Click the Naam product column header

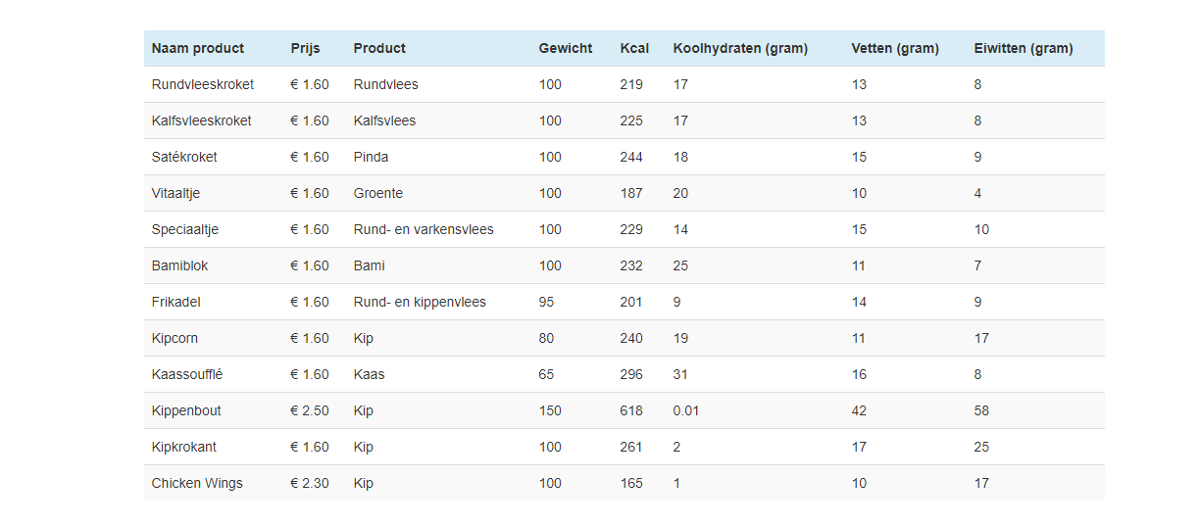coord(198,48)
